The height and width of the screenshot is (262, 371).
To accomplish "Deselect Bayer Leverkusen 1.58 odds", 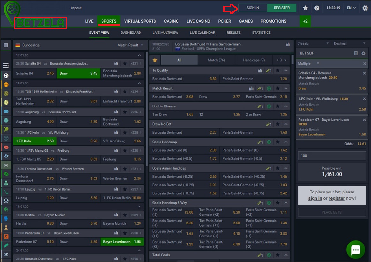I will coord(122,242).
